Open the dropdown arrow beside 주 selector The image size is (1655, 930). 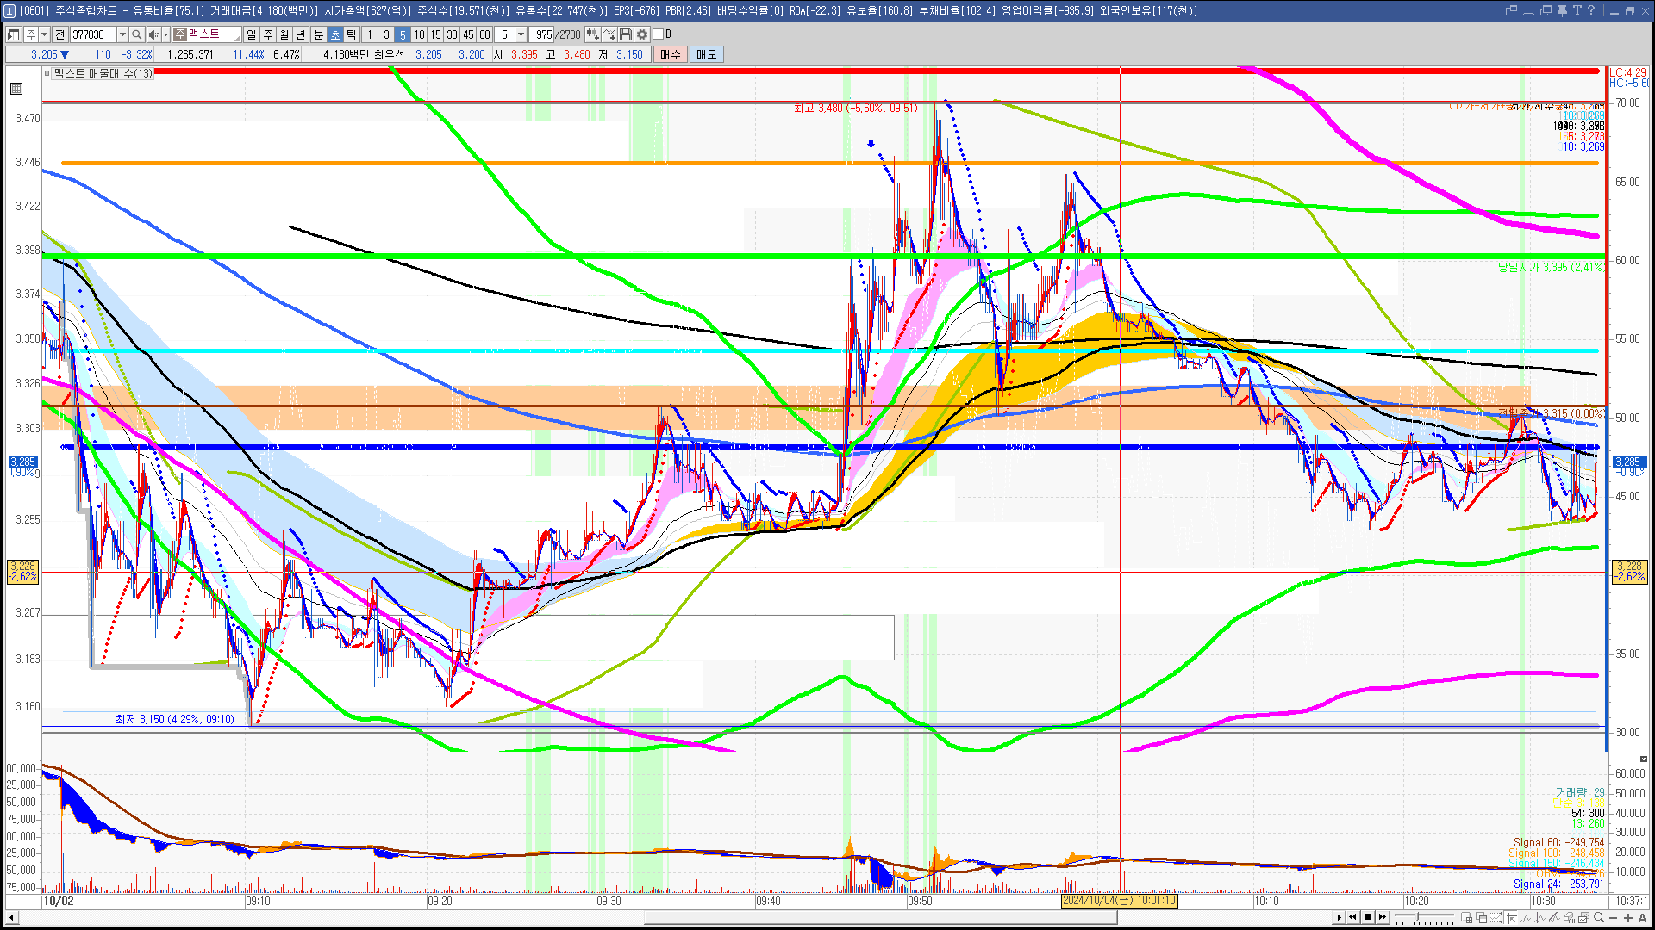coord(44,34)
